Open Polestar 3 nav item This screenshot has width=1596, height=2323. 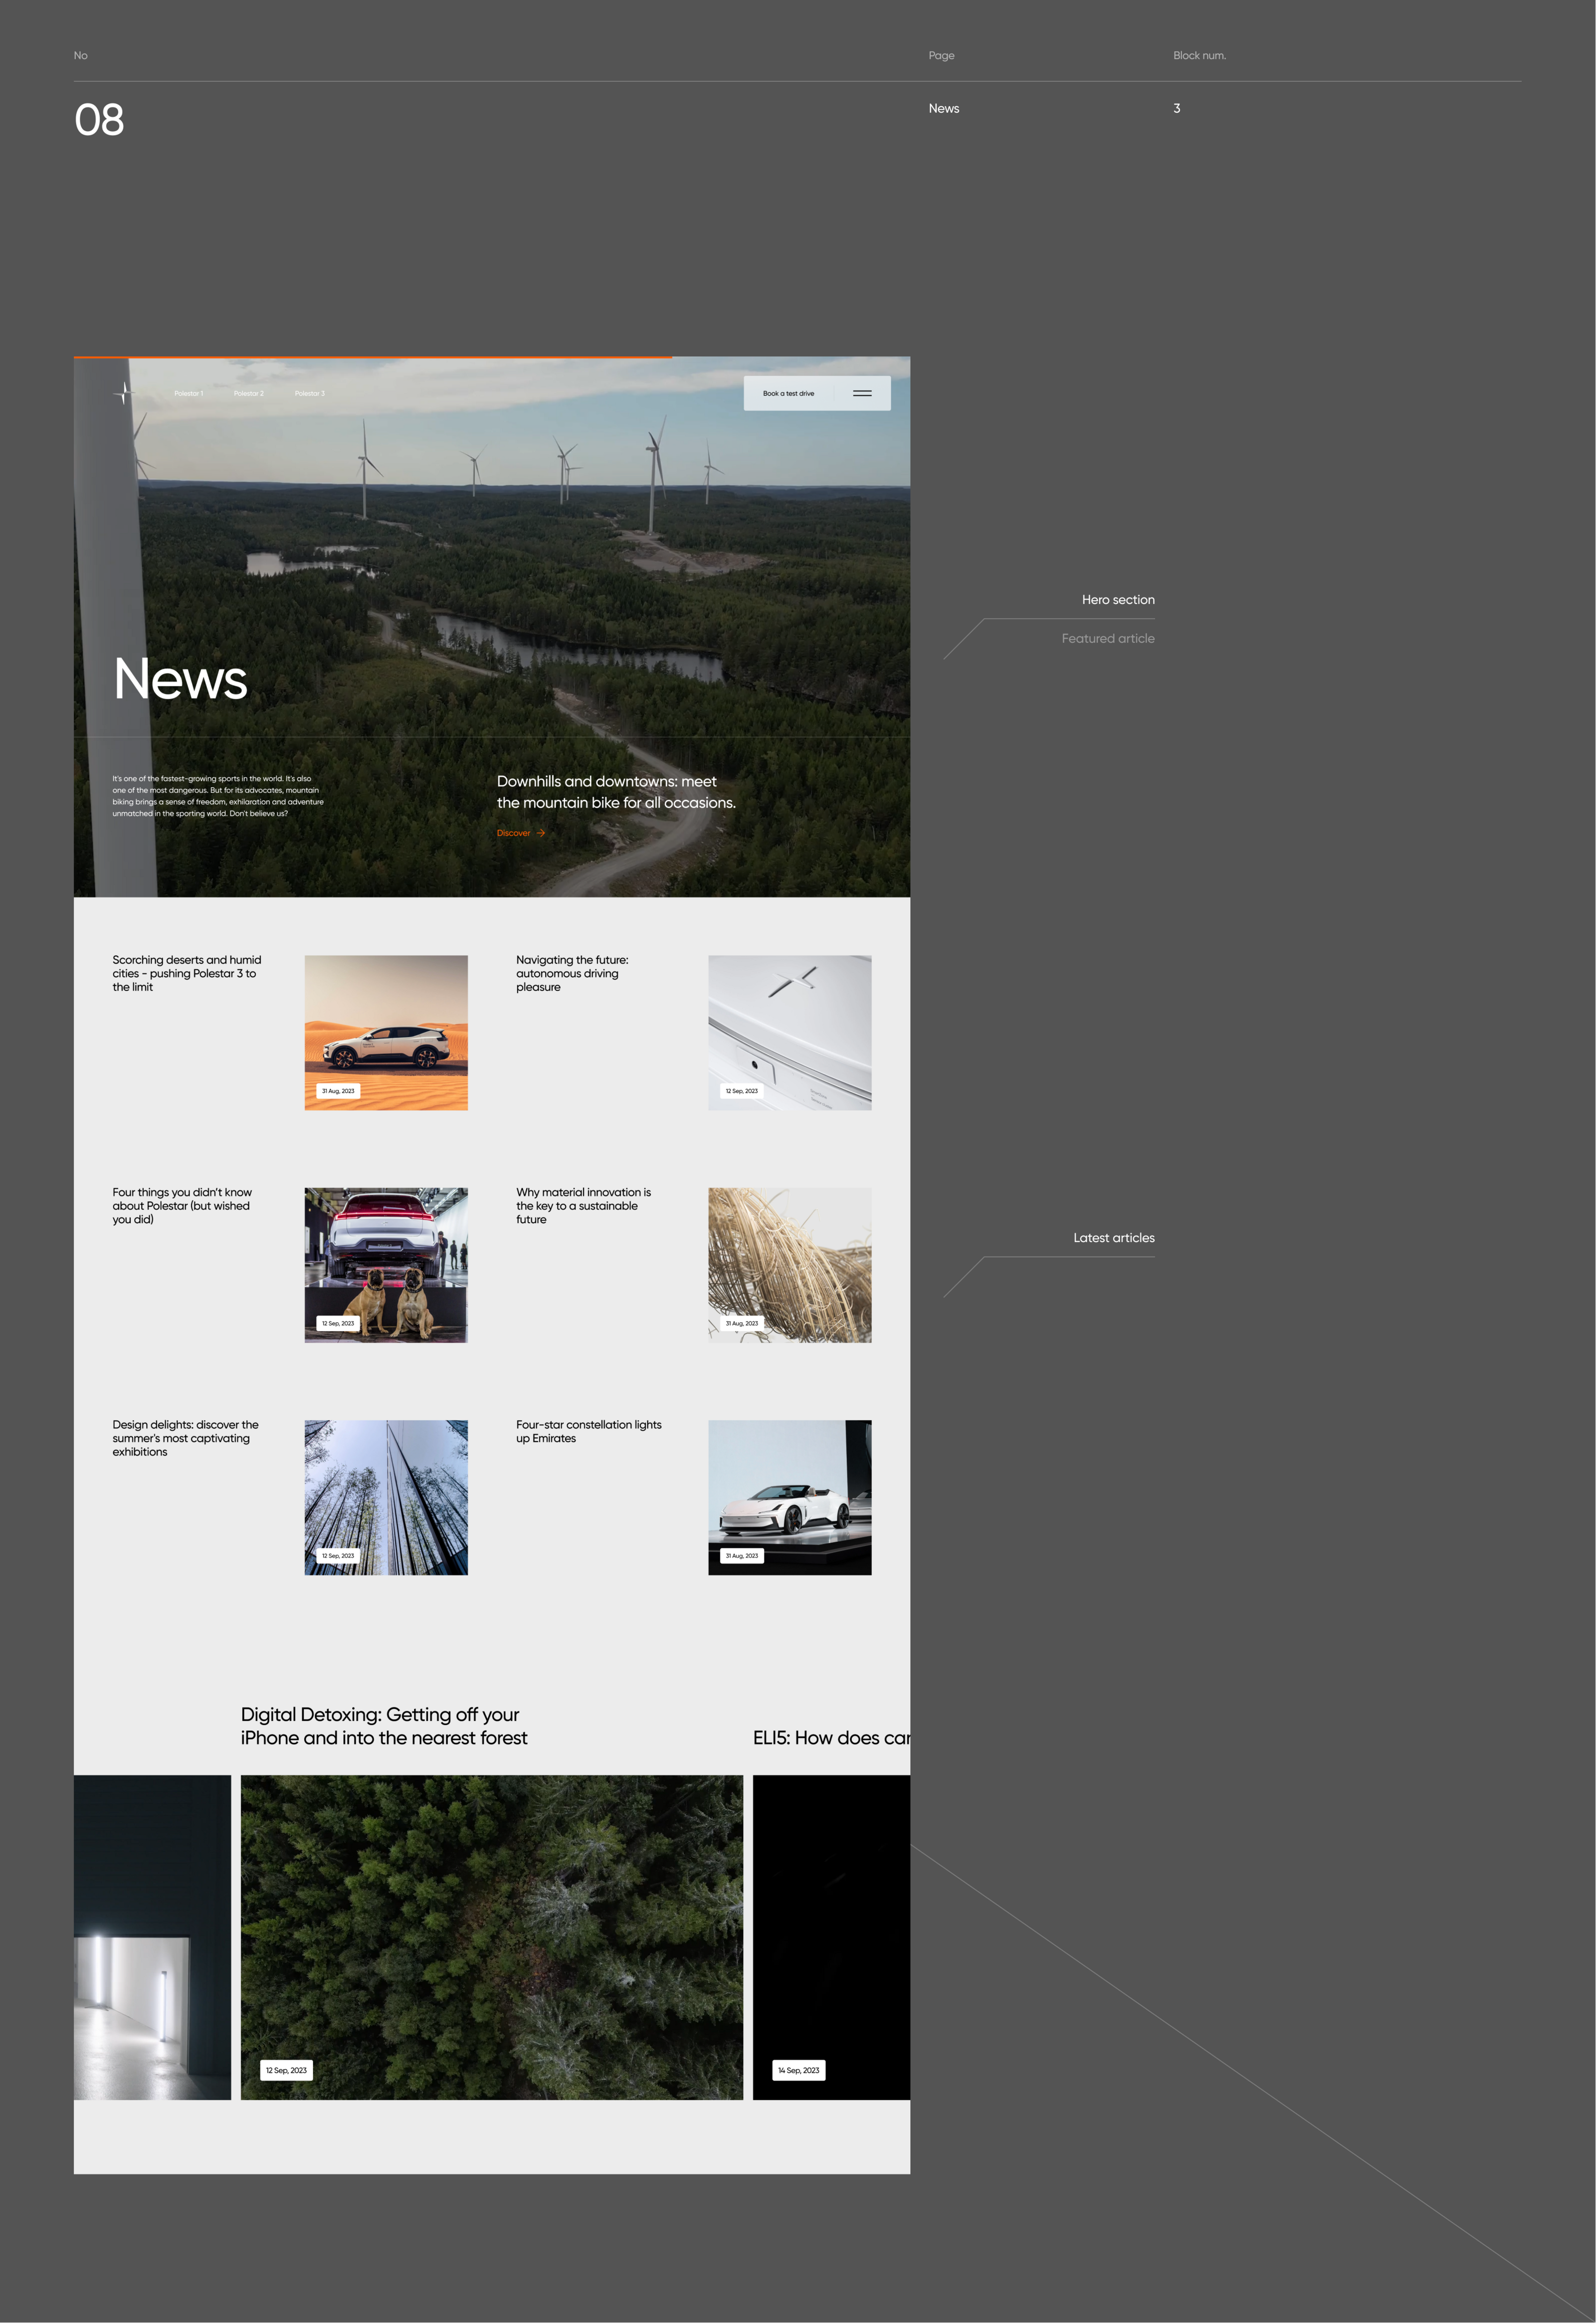tap(309, 393)
